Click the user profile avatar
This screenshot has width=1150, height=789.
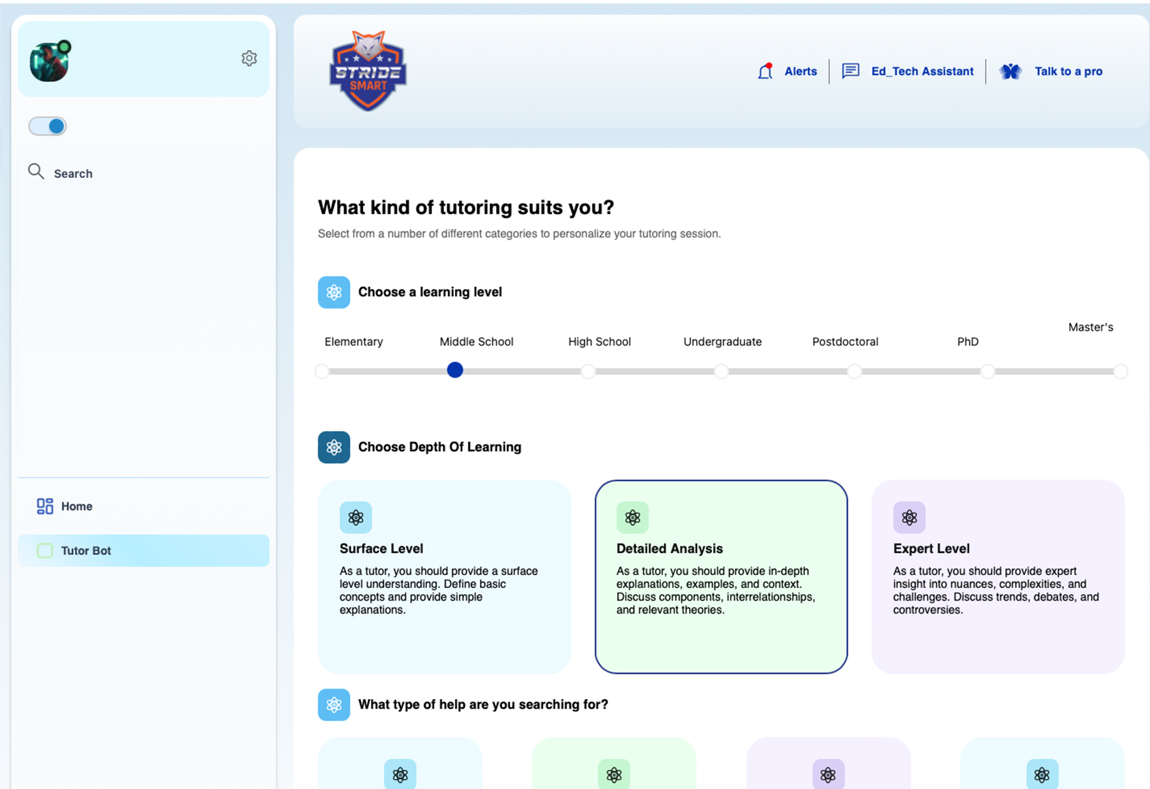(x=50, y=61)
